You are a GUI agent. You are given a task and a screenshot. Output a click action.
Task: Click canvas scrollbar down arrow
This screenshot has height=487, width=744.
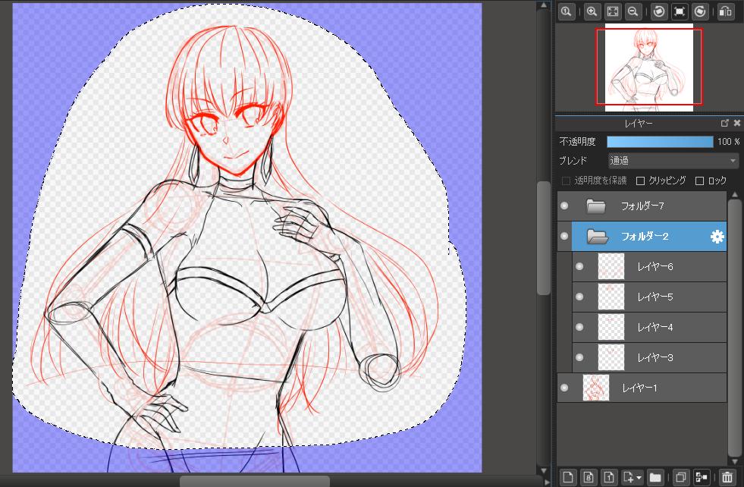coord(544,470)
